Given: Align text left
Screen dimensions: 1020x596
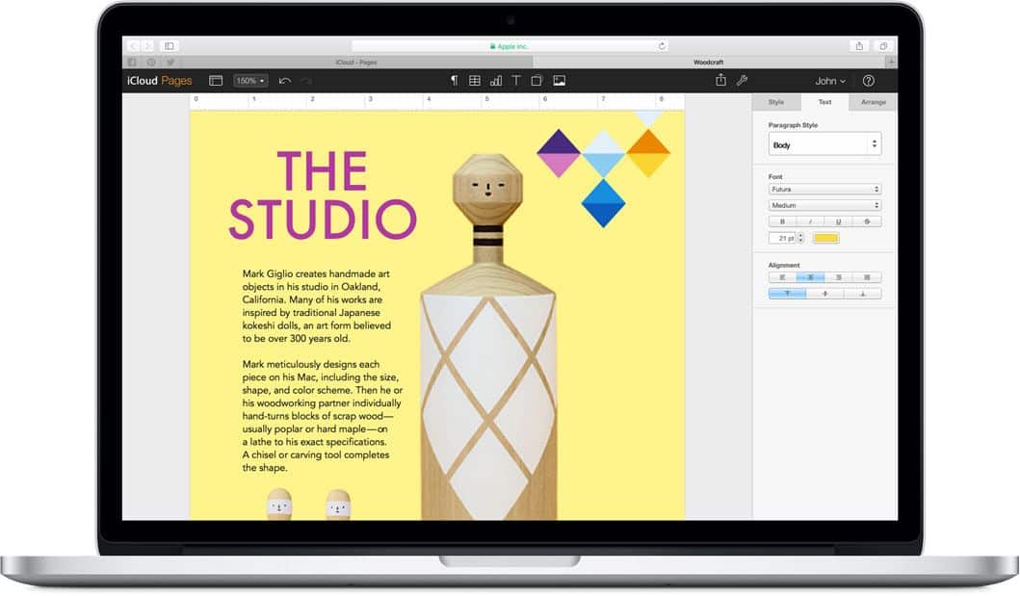Looking at the screenshot, I should 782,277.
